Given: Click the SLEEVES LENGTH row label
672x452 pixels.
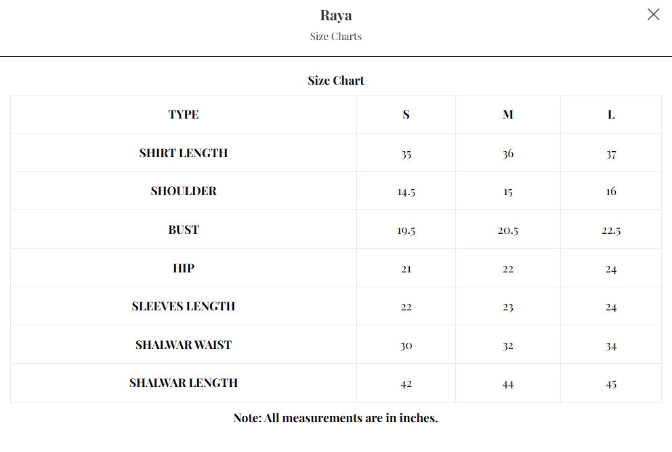Looking at the screenshot, I should click(x=184, y=306).
